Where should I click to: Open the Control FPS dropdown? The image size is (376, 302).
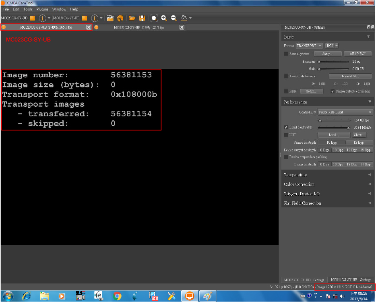(345, 112)
